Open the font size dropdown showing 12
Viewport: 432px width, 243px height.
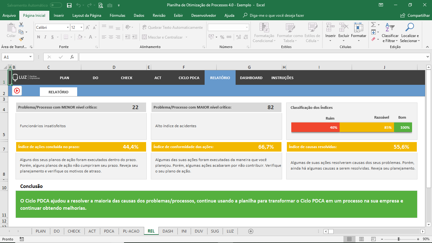(x=81, y=28)
